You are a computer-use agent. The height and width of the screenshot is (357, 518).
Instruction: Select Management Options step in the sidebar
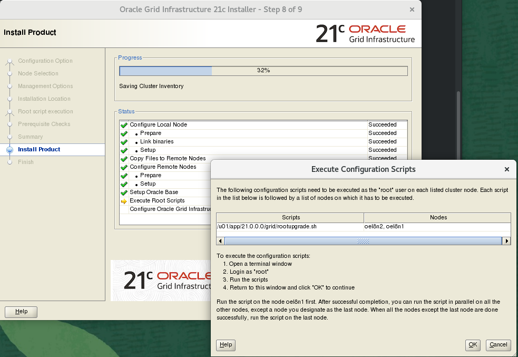tap(45, 86)
